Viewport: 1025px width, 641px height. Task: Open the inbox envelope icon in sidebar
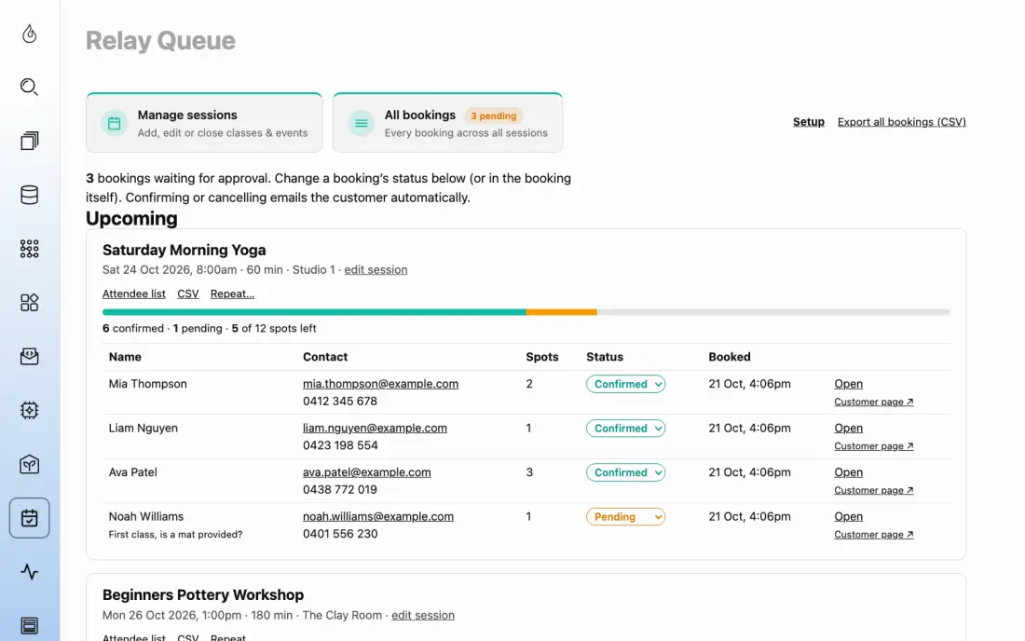(30, 356)
